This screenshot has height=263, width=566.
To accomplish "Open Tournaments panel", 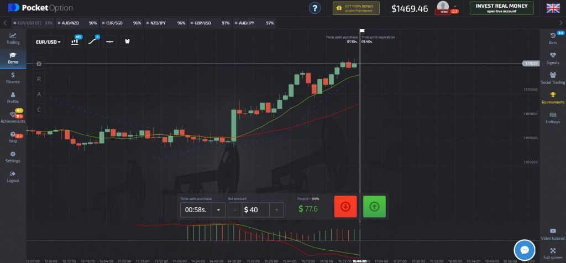I will [553, 98].
